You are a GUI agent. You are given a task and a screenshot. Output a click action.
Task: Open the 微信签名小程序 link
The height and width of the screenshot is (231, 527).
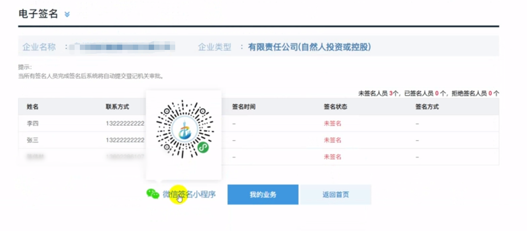tap(189, 194)
